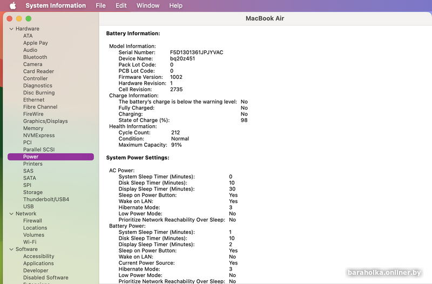Select ATA in the sidebar
The height and width of the screenshot is (284, 432).
tap(28, 36)
